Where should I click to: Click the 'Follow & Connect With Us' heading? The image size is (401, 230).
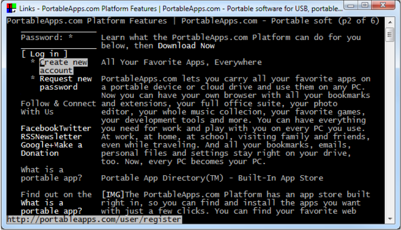coord(58,108)
